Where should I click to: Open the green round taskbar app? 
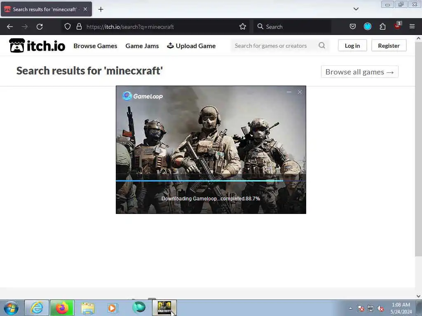[x=139, y=307]
